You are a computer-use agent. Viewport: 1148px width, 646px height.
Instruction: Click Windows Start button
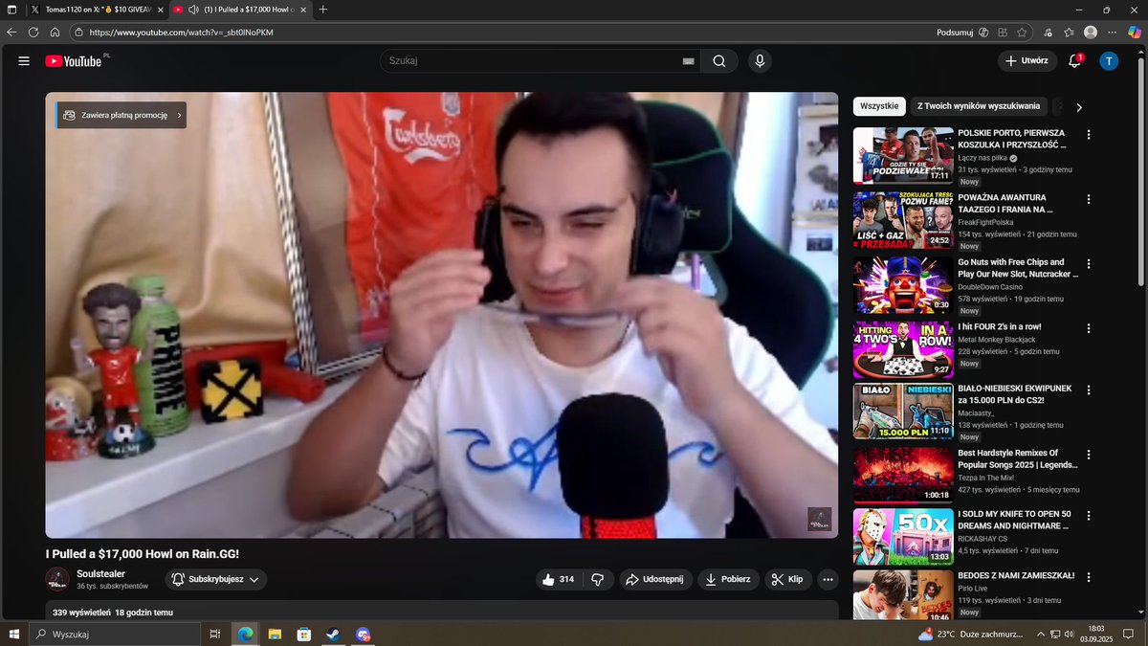13,634
